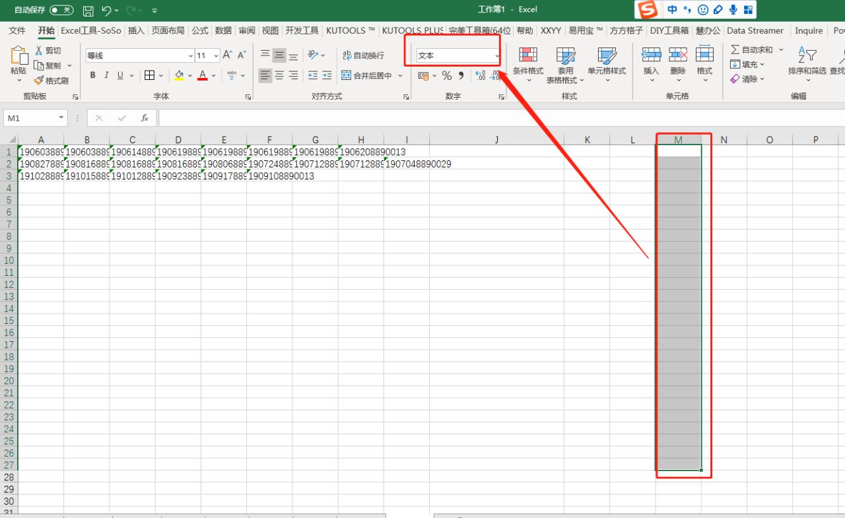
Task: Click the Paste (粘贴) icon
Action: 18,55
